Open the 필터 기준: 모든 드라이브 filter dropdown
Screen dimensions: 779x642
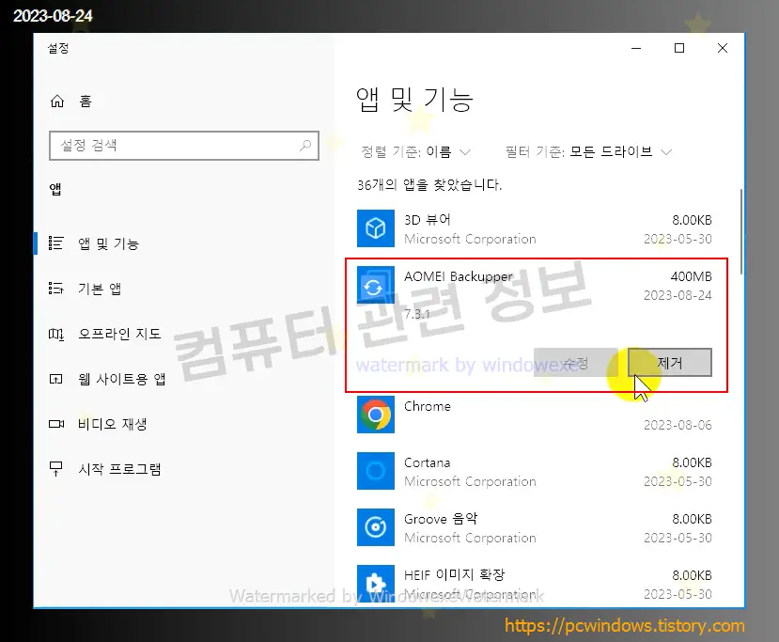(x=589, y=151)
